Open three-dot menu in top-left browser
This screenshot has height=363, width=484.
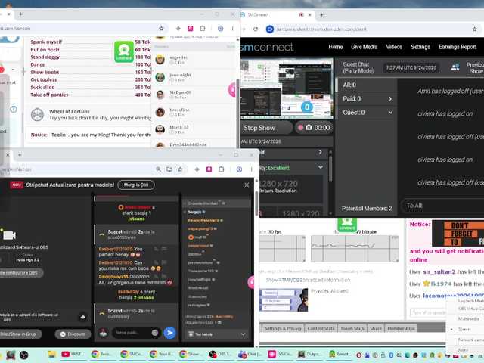click(232, 29)
